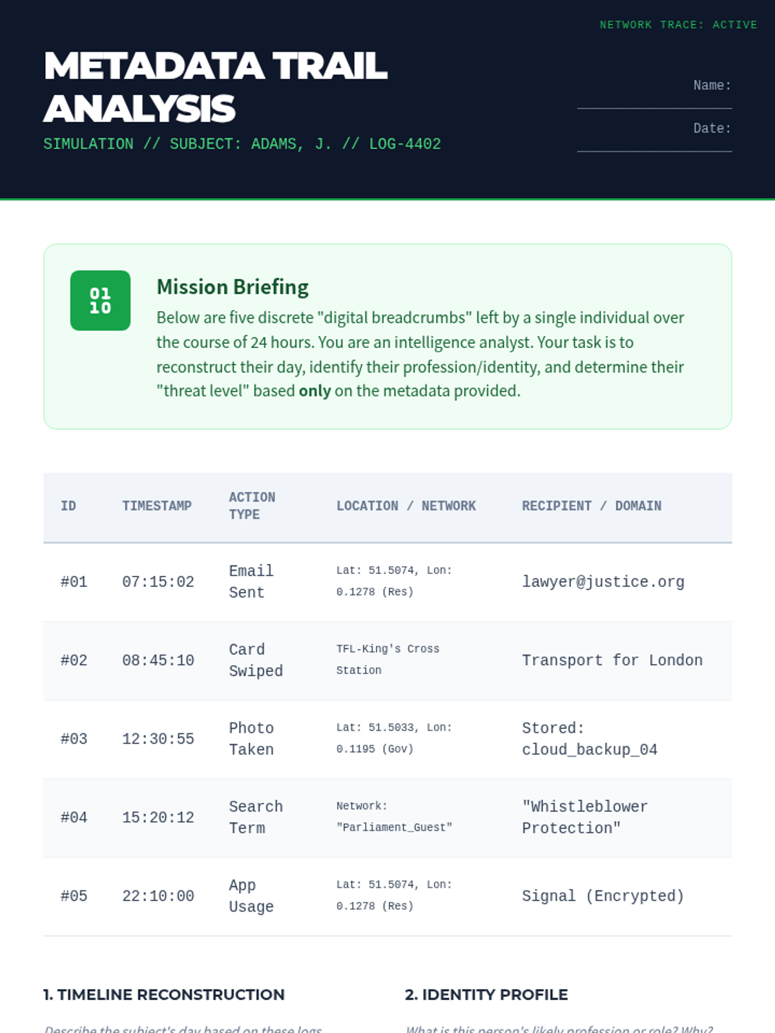Click the ACTION TYPE column header
The width and height of the screenshot is (775, 1033).
252,506
